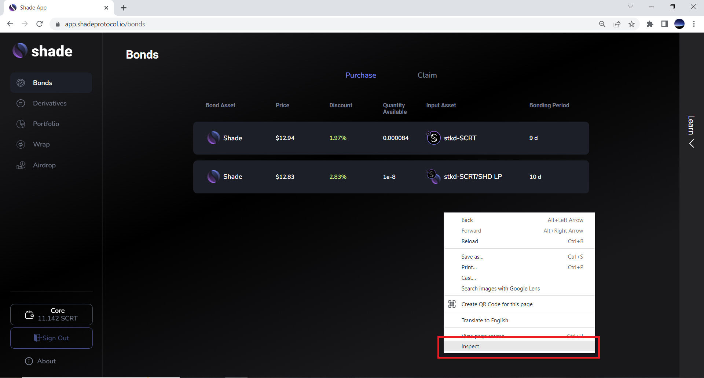Click the shade logo in sidebar
The image size is (704, 378).
point(43,51)
